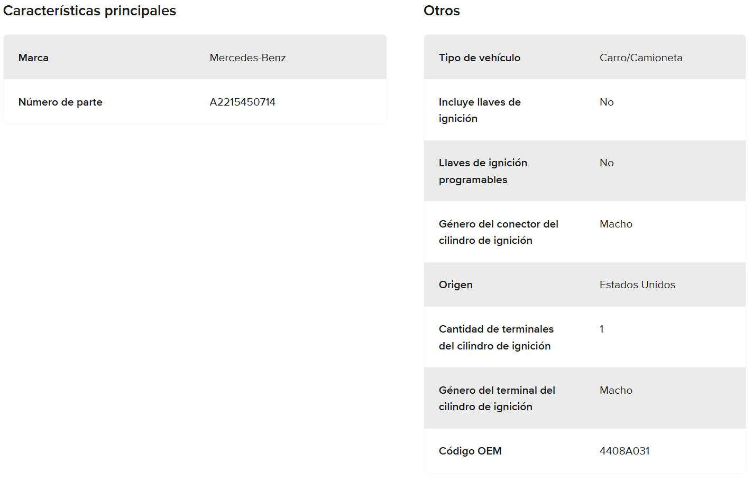Click the Estados Unidos origin value
Viewport: 753px width, 483px height.
[637, 285]
